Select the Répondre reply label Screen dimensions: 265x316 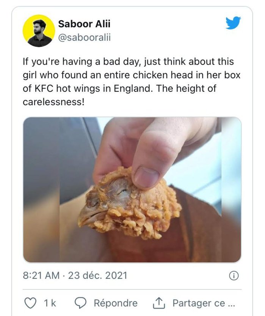point(116,303)
